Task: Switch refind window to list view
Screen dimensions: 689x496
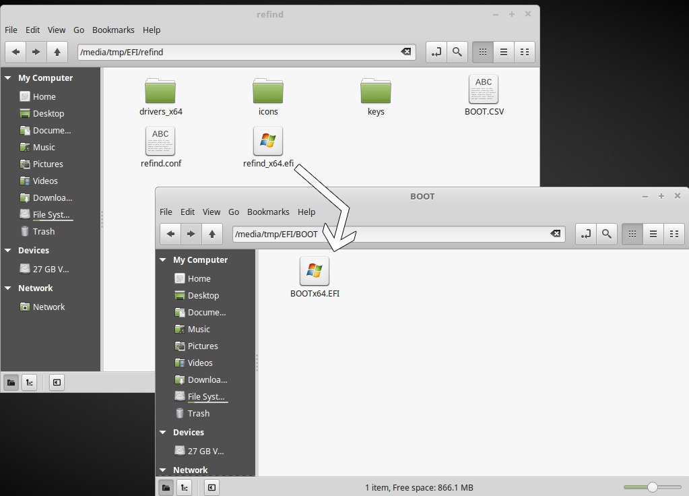Action: [504, 52]
